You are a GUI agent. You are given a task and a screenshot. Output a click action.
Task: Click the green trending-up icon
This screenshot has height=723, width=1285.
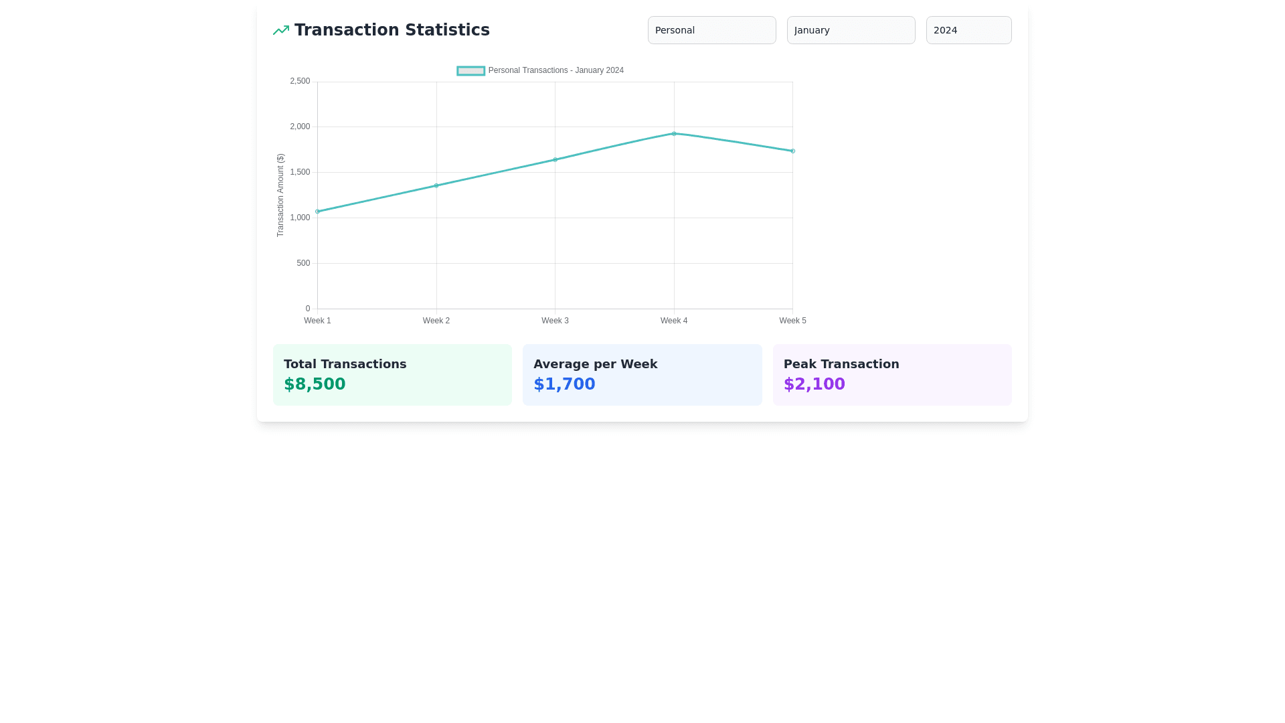[280, 30]
